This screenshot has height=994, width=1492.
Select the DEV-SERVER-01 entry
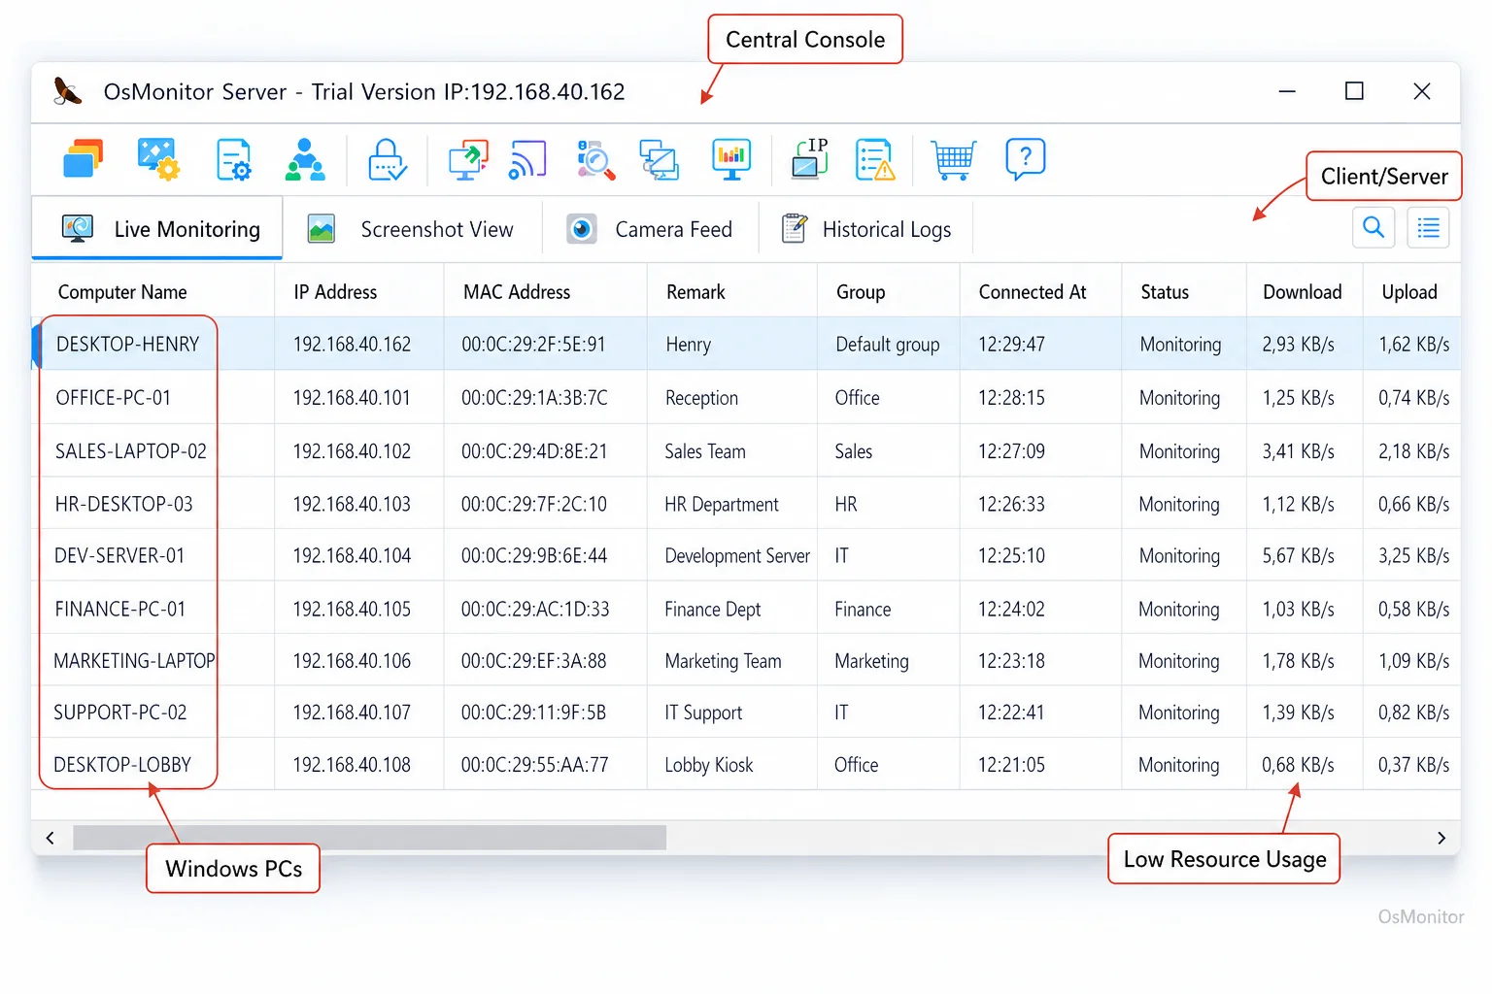[x=119, y=556]
